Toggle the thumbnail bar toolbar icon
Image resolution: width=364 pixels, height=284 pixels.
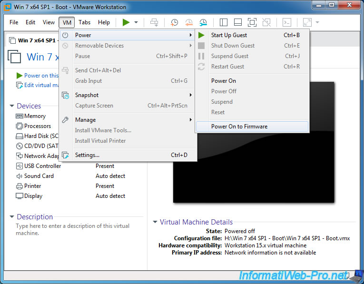pyautogui.click(x=238, y=22)
